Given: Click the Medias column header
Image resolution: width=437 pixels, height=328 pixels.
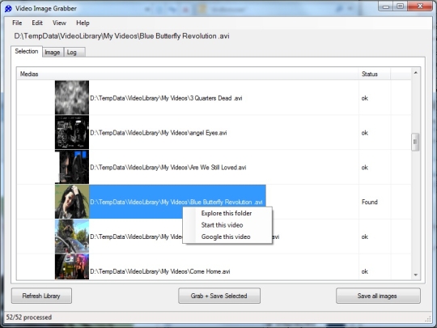Looking at the screenshot, I should click(x=187, y=74).
